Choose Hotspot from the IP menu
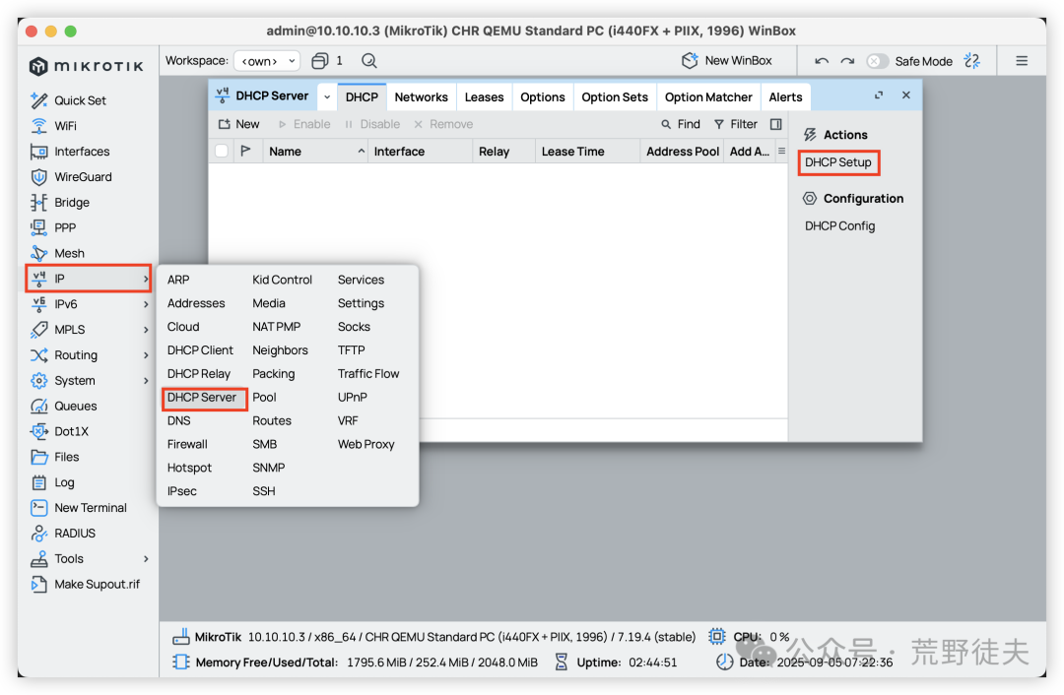The width and height of the screenshot is (1064, 695). [x=189, y=468]
